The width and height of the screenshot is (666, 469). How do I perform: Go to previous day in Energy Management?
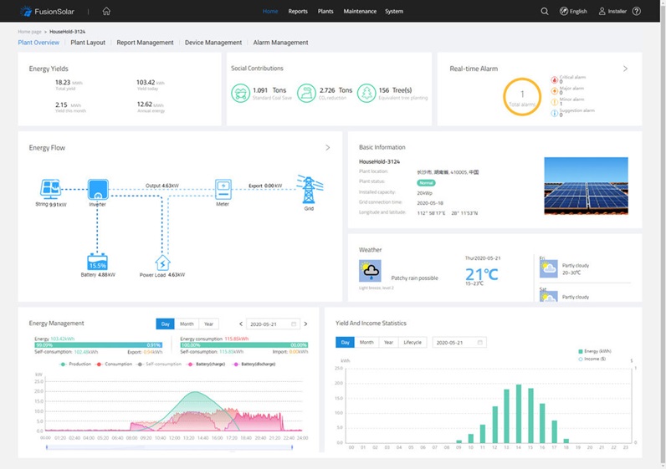coord(241,324)
